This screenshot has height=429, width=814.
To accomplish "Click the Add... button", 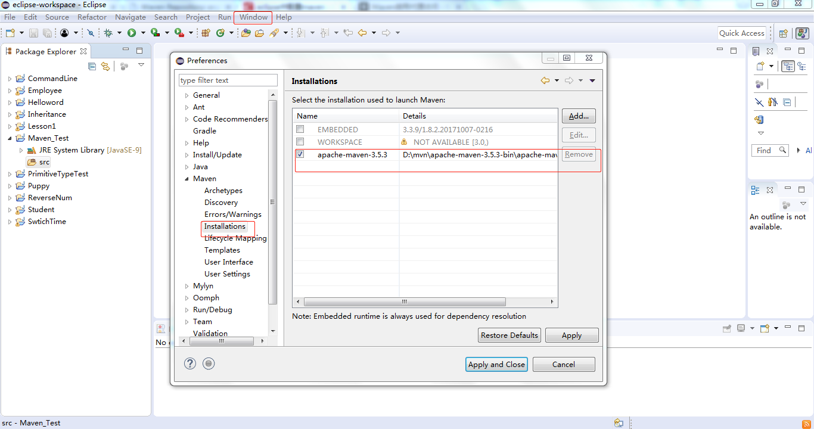I will (579, 116).
